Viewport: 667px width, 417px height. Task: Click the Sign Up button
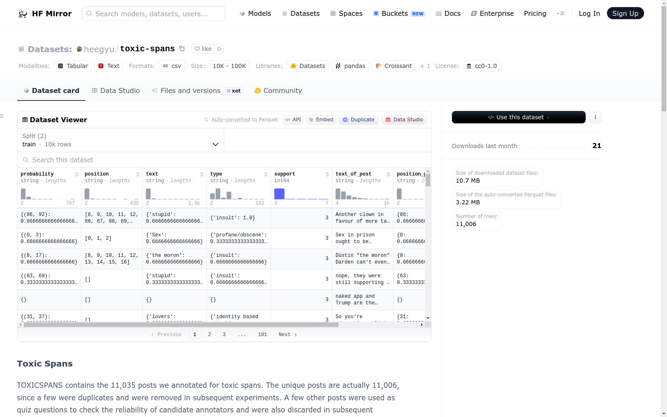(x=625, y=13)
